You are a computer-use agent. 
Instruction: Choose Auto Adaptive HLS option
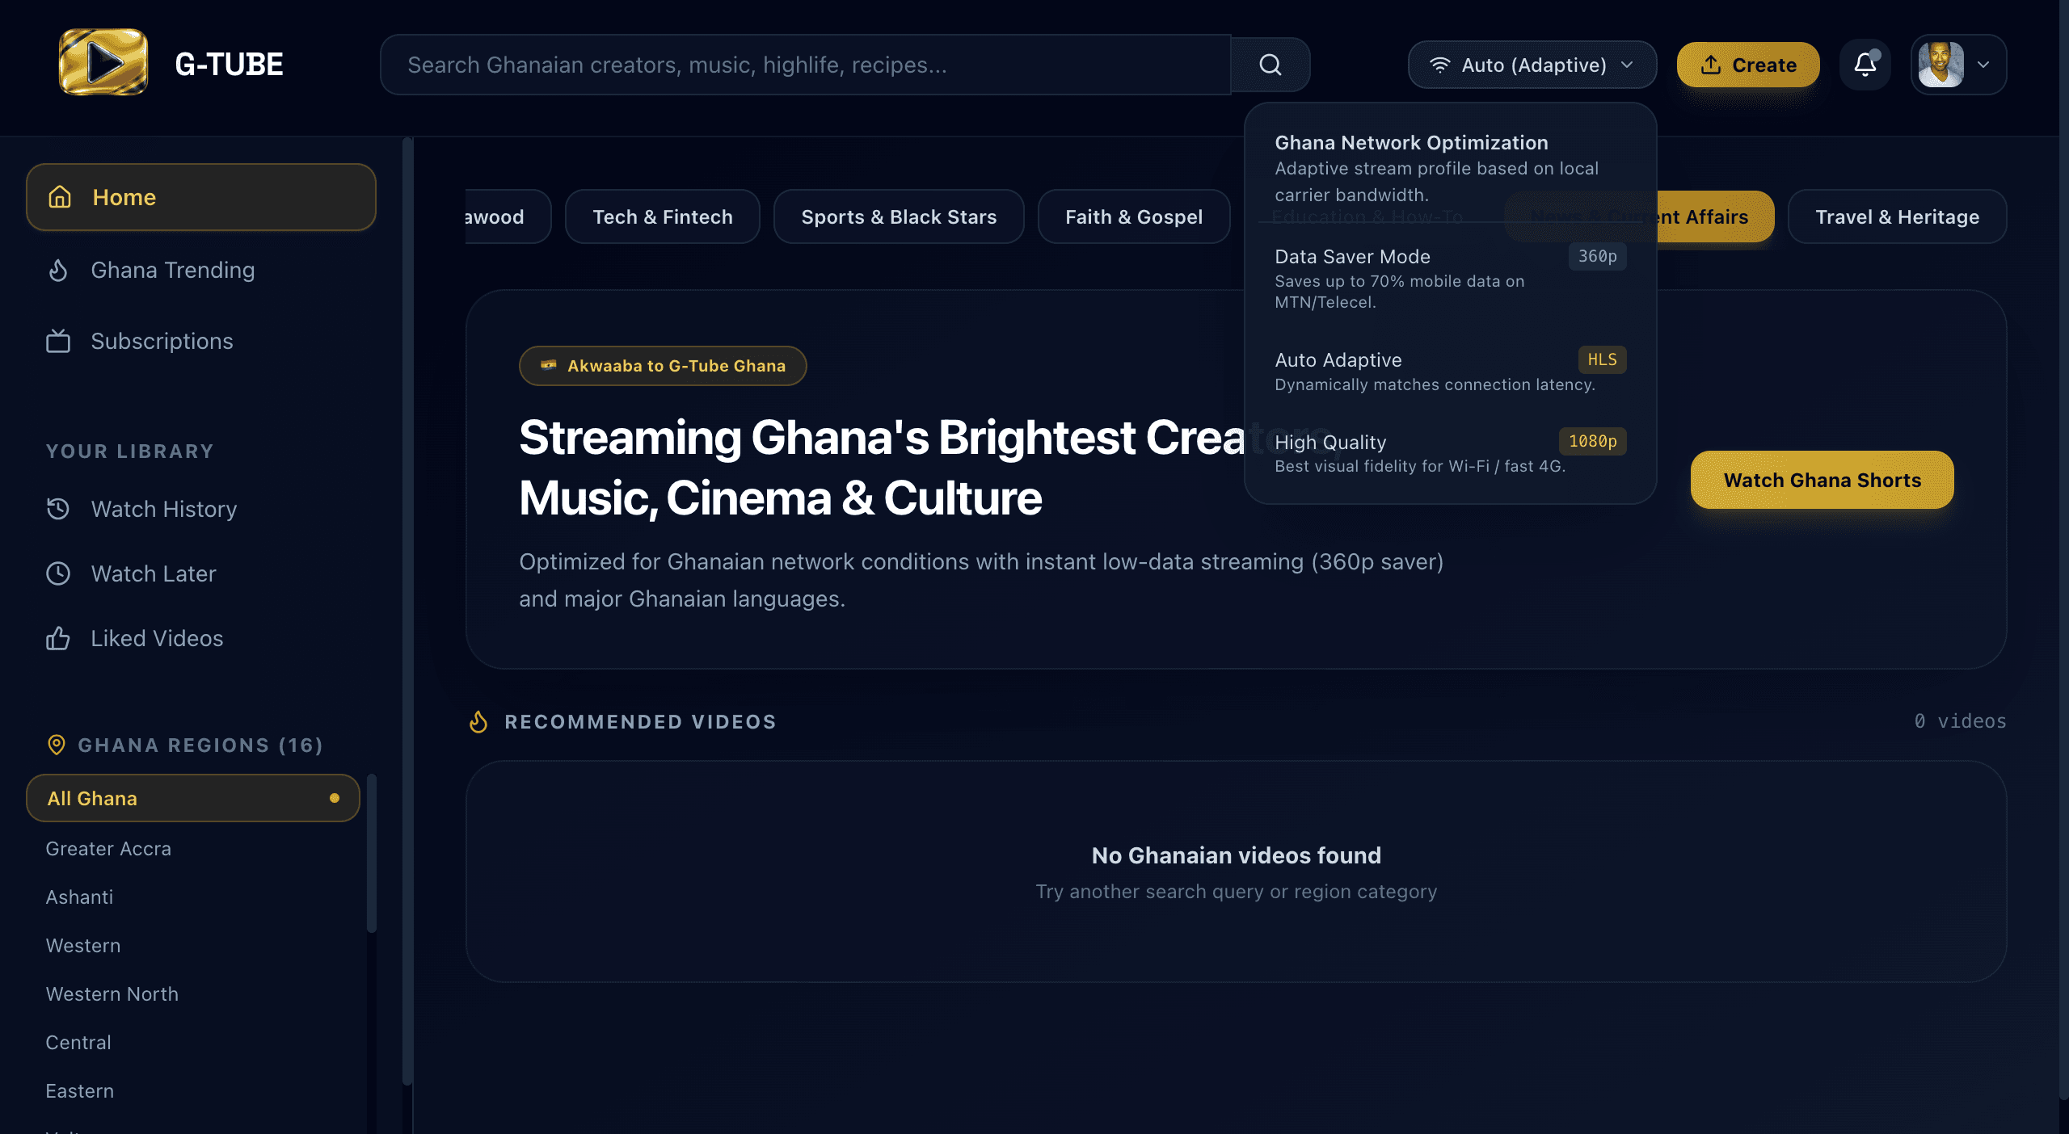point(1451,372)
